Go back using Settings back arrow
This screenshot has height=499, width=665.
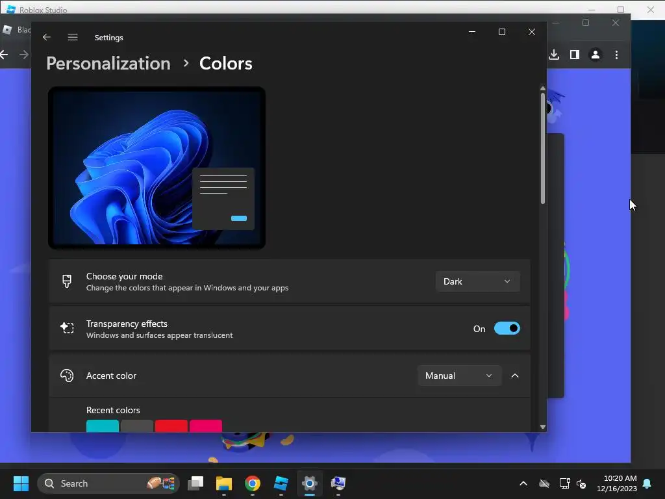(x=47, y=37)
